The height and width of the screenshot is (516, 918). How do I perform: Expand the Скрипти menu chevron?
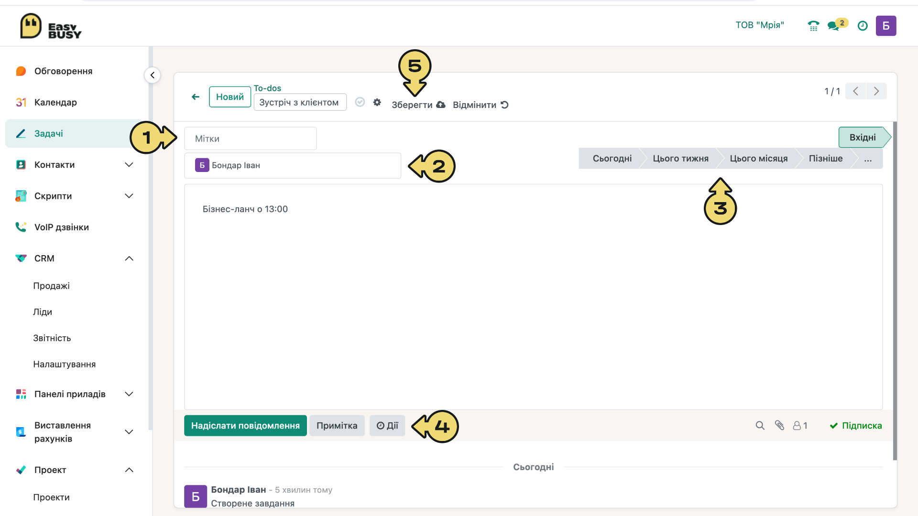coord(129,196)
